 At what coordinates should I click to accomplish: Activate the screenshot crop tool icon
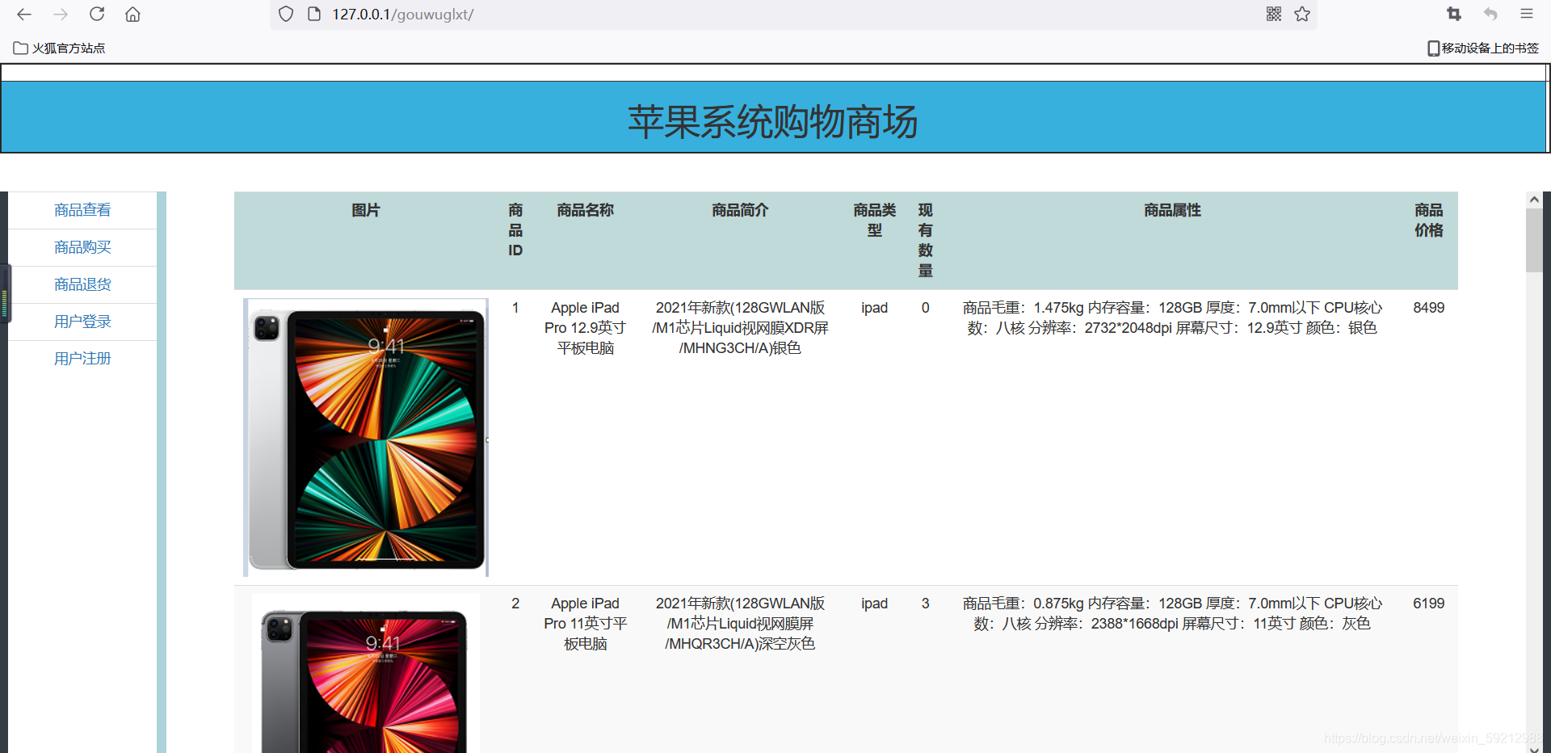[x=1454, y=14]
